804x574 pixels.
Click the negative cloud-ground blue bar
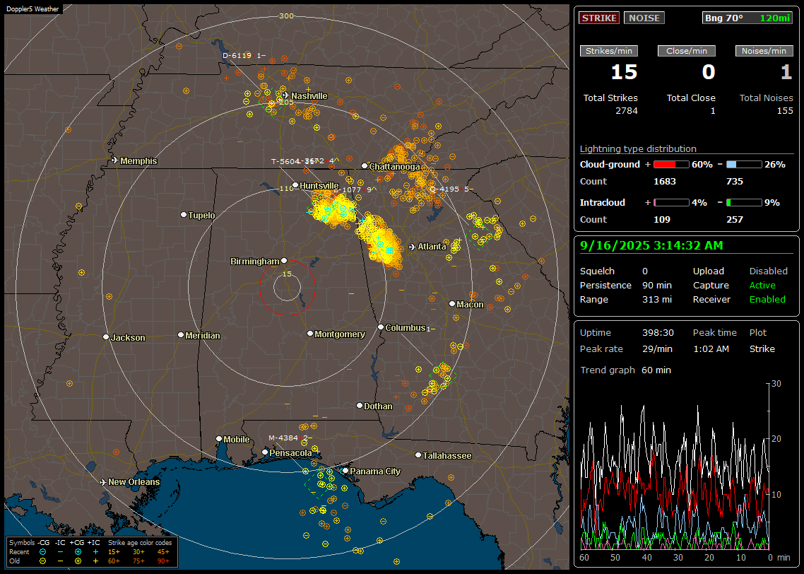click(744, 165)
